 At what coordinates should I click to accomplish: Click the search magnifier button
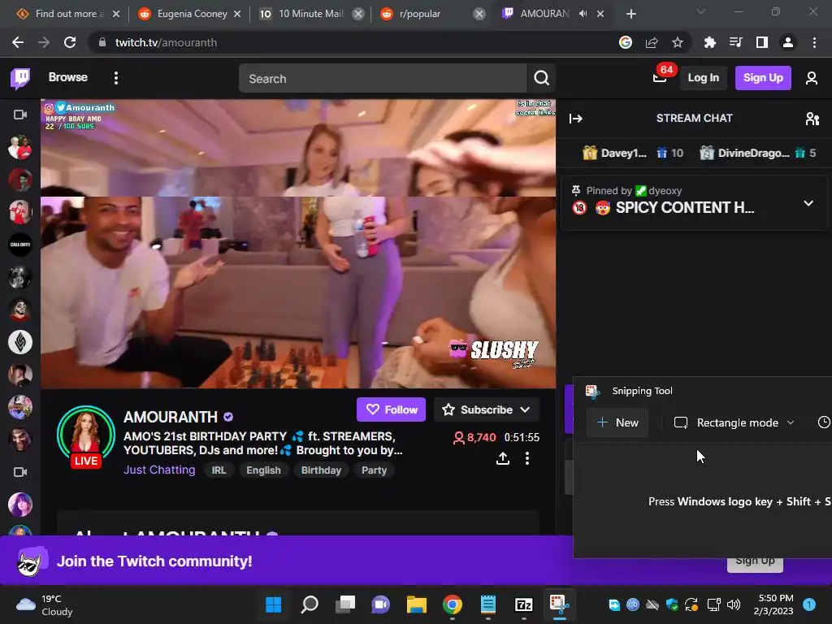coord(541,79)
